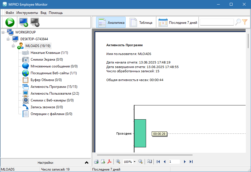Click the windows icon for Активность Программ
Viewport: 251px width, 172px height.
(x=26, y=87)
